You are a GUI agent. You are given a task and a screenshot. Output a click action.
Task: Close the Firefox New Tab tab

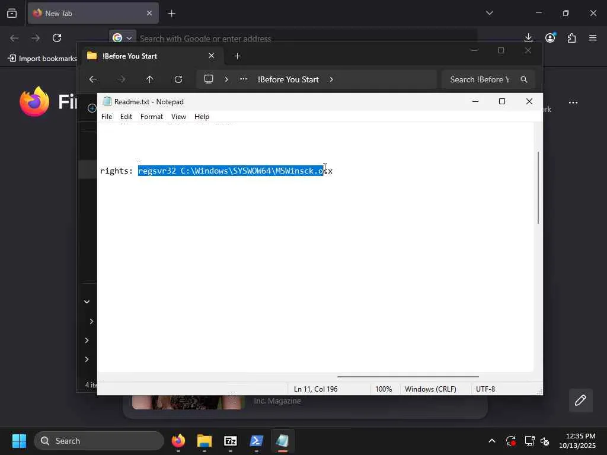point(149,13)
